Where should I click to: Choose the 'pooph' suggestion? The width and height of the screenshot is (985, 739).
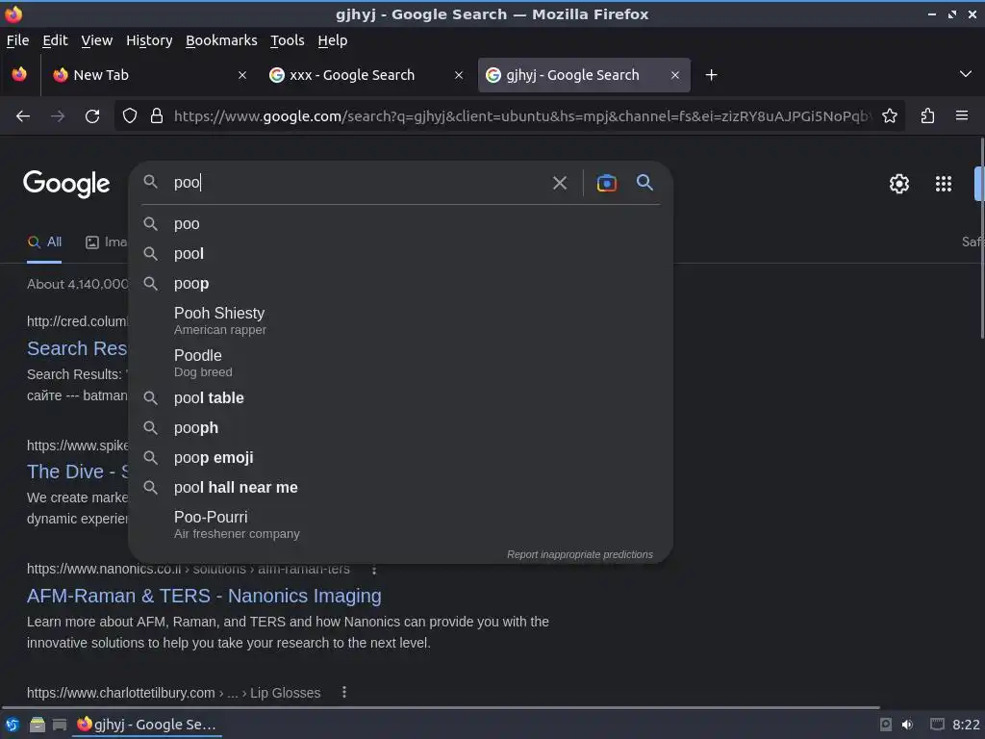pos(400,428)
